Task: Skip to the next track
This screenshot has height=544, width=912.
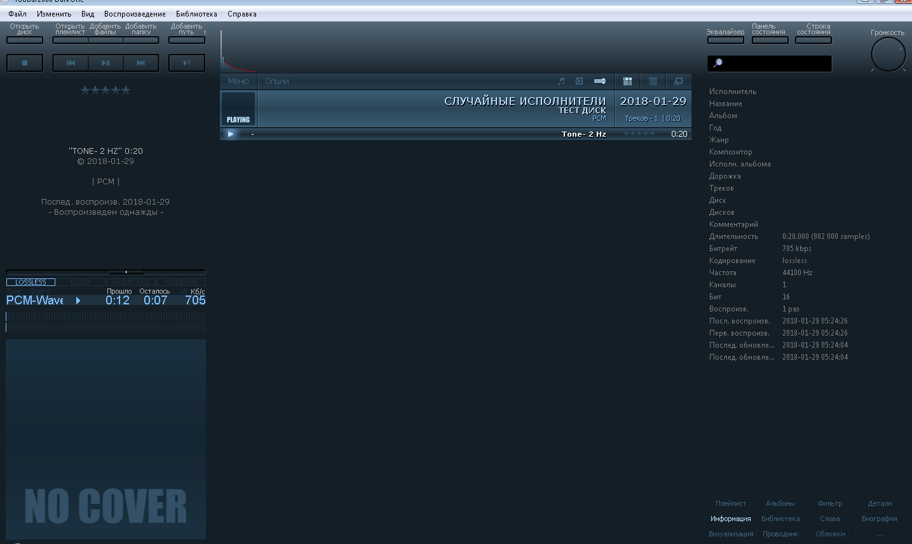Action: click(141, 63)
